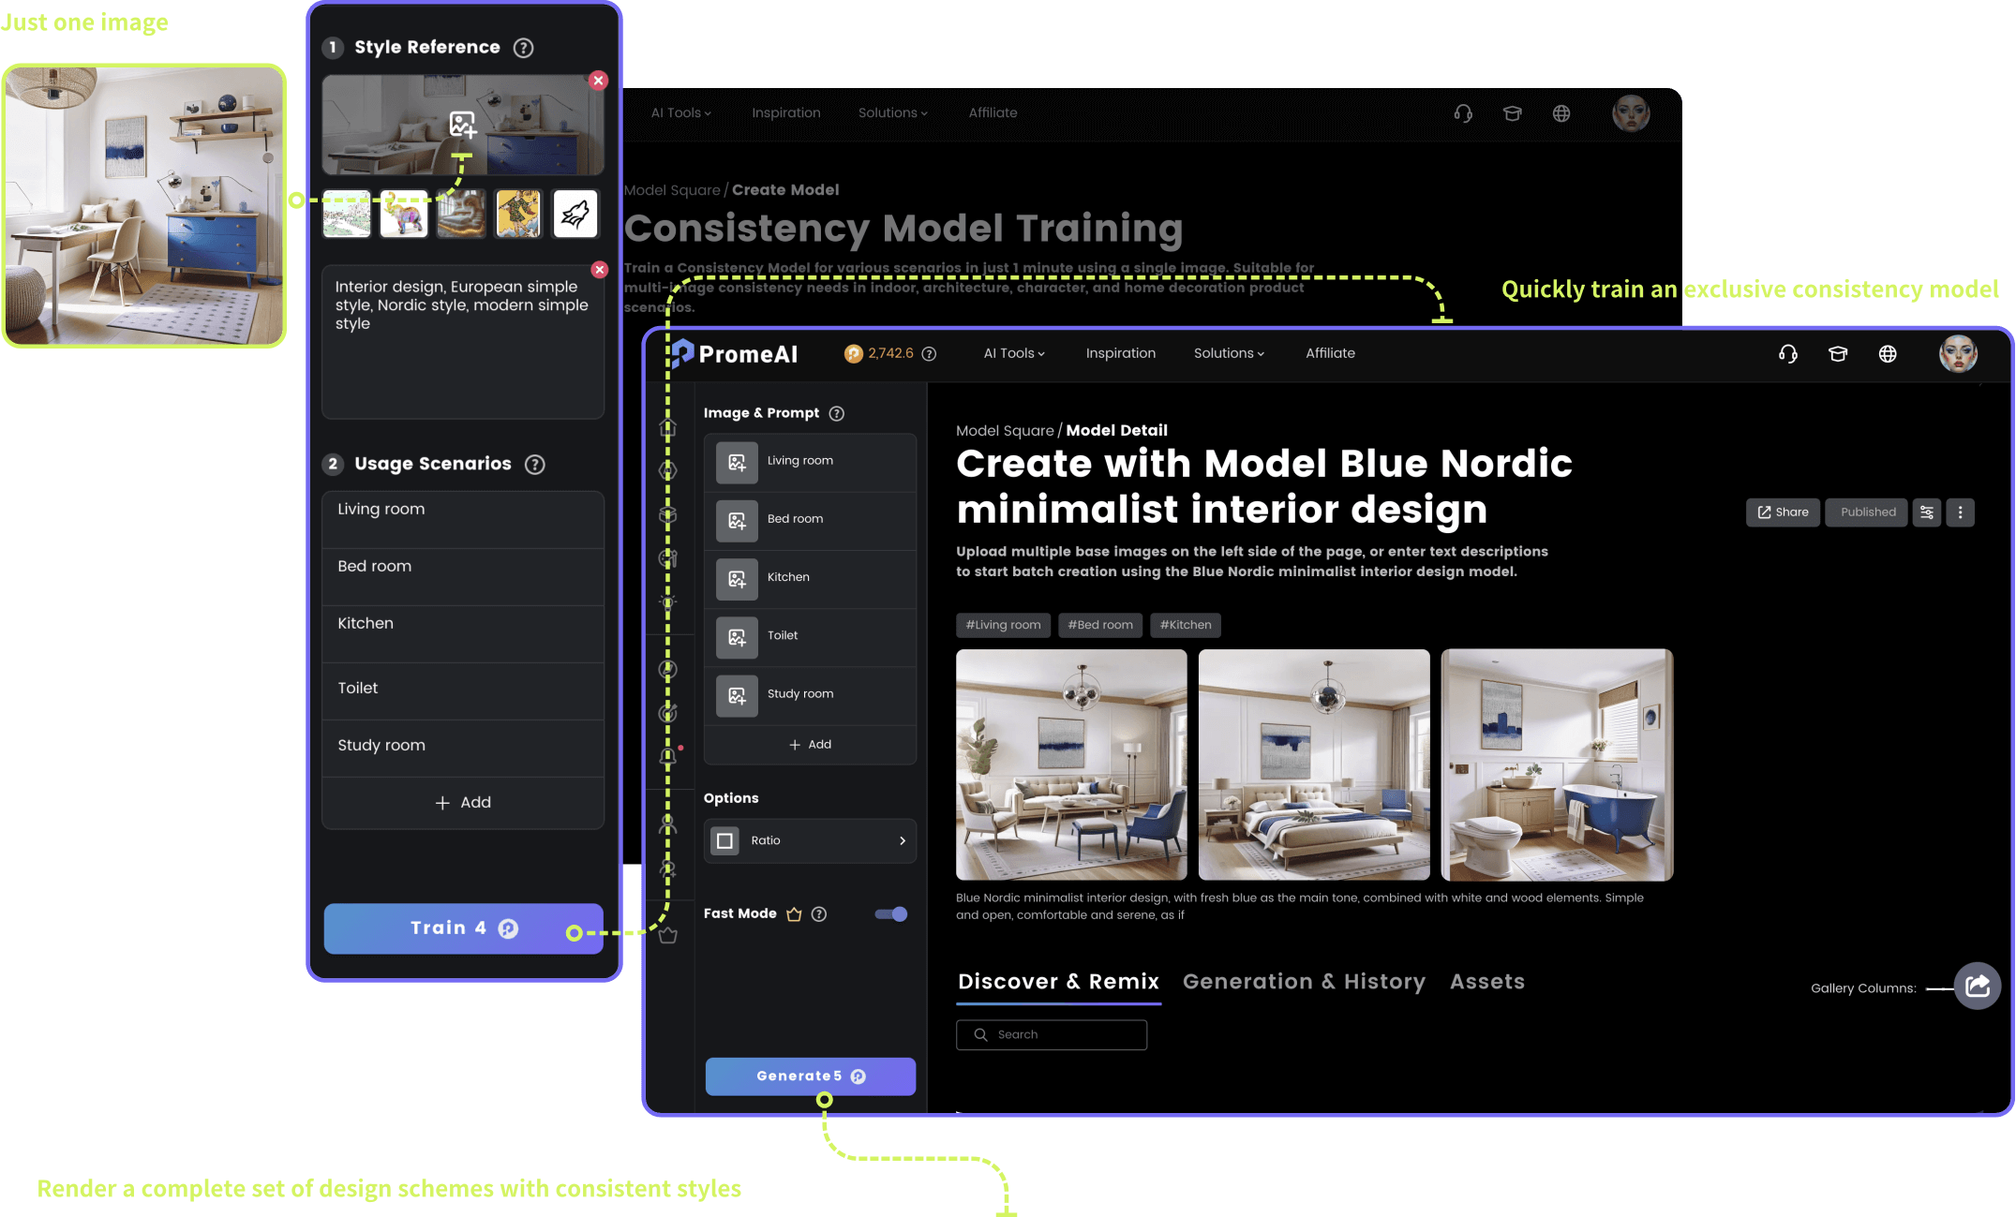Open AI Tools menu in back window
The image size is (2016, 1217).
point(681,113)
